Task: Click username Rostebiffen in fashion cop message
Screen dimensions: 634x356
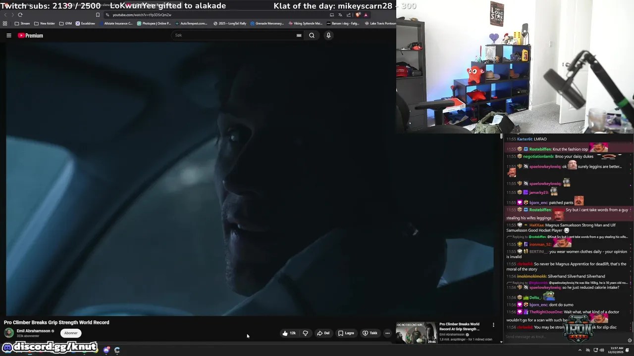Action: click(x=540, y=149)
